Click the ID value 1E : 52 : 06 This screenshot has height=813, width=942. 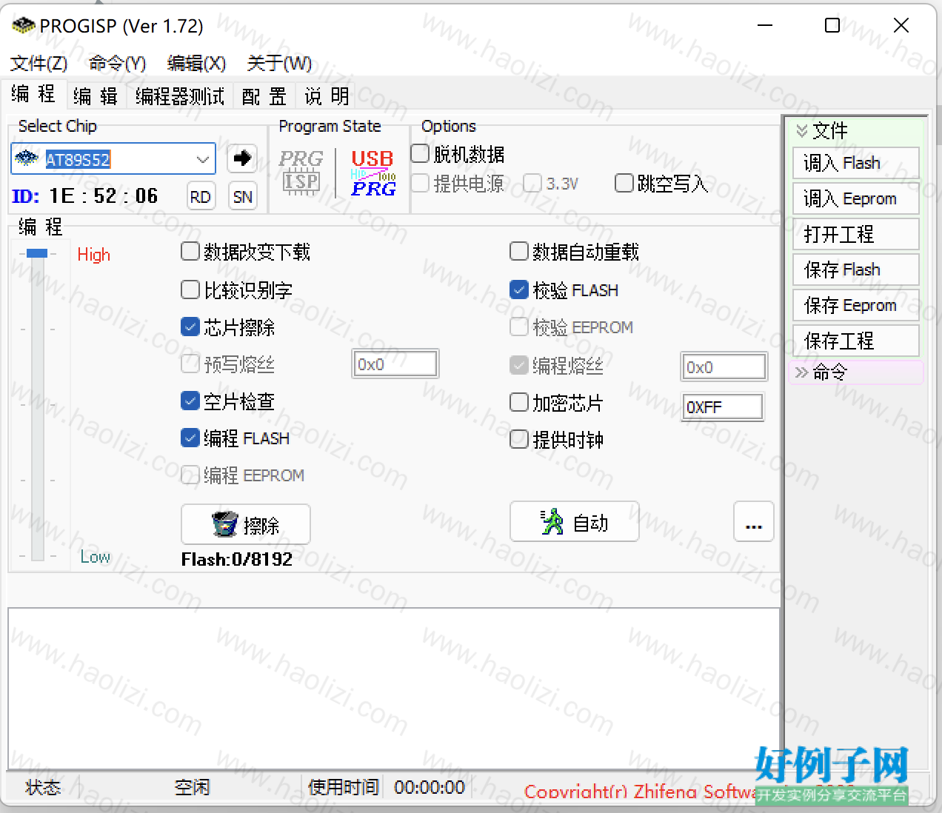pyautogui.click(x=104, y=195)
